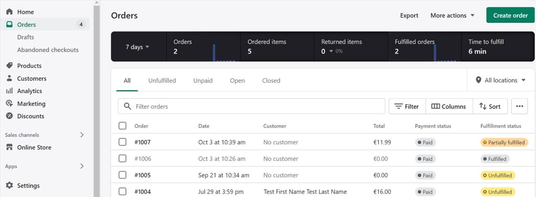Click the Analytics bar chart icon
This screenshot has height=197, width=536.
(10, 91)
